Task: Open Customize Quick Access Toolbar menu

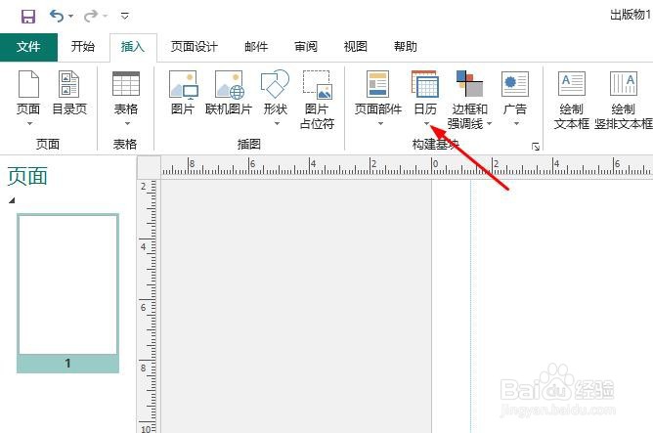Action: tap(124, 17)
